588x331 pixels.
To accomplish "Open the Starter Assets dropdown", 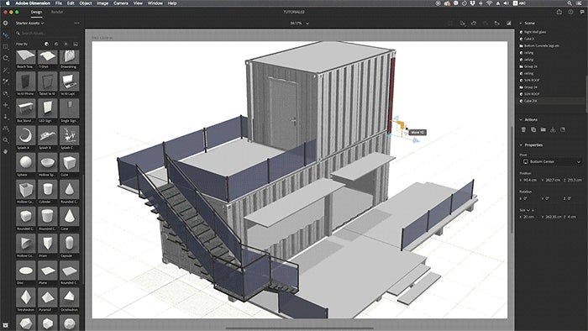I will 29,24.
